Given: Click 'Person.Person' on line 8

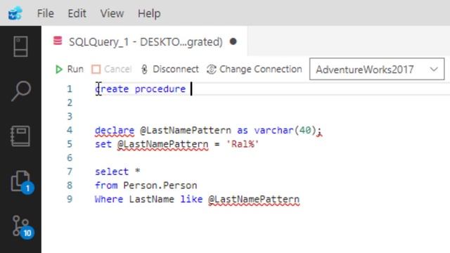Looking at the screenshot, I should (x=160, y=186).
